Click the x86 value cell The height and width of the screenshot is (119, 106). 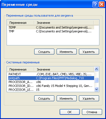pyautogui.click(x=38, y=82)
